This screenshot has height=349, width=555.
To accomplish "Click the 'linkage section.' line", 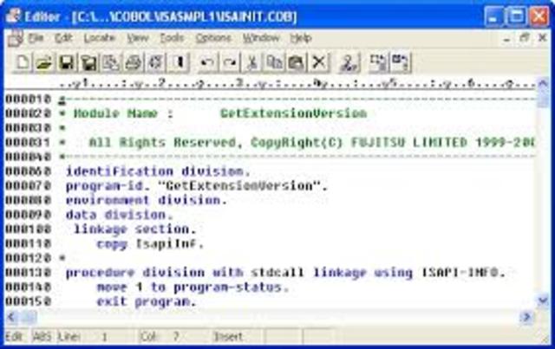I will tap(135, 229).
